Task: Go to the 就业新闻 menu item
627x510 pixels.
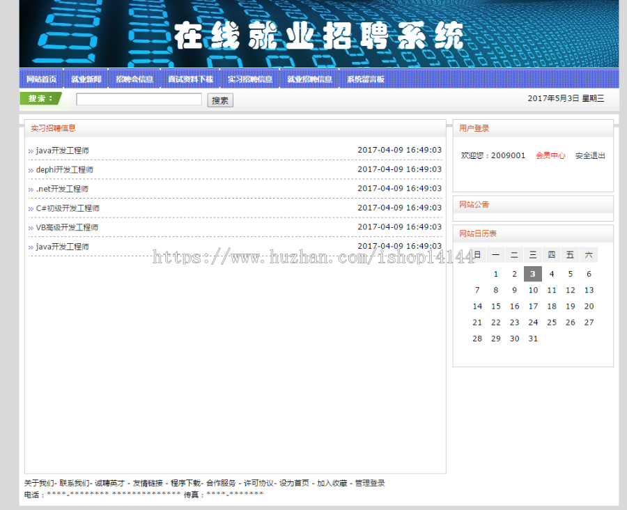Action: click(x=86, y=79)
